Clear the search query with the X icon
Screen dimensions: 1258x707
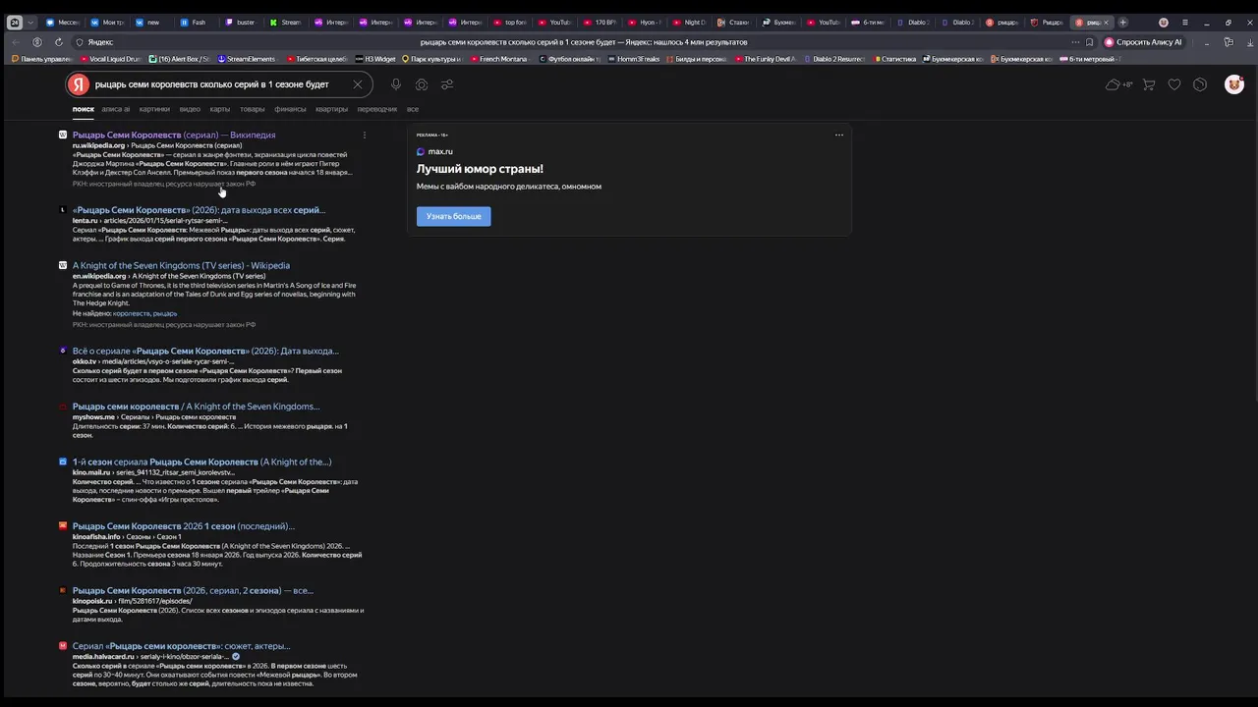(x=358, y=84)
